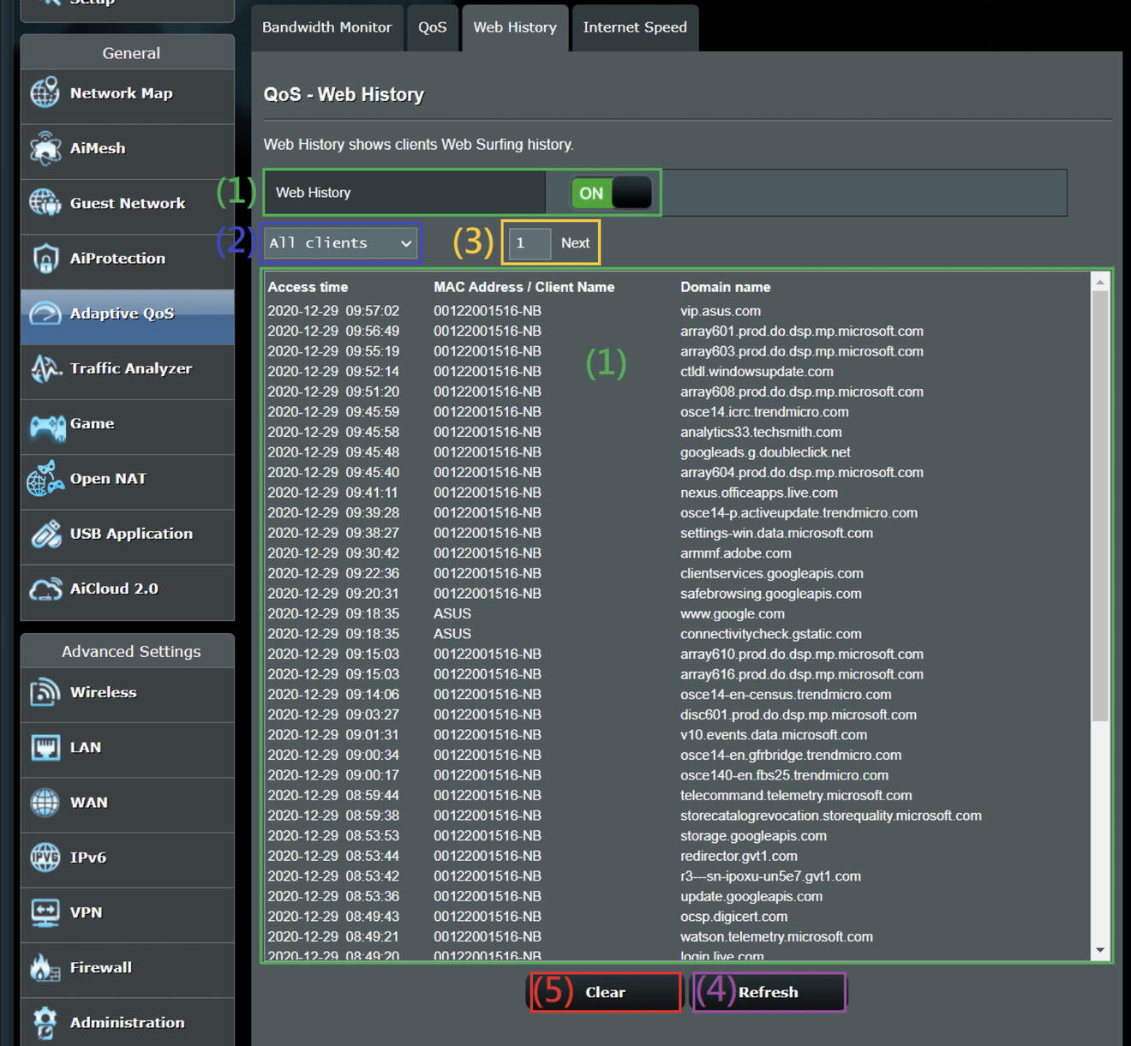Select the Adaptive QoS menu label
The image size is (1131, 1046).
[x=122, y=314]
